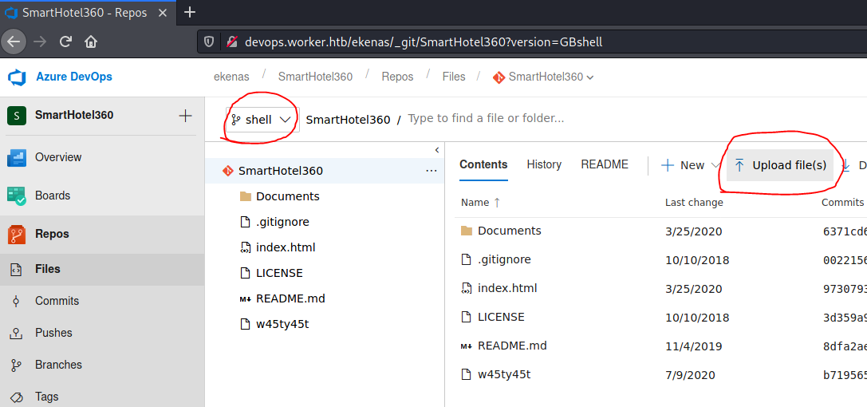The width and height of the screenshot is (867, 407).
Task: Open Commits in the sidebar
Action: 57,301
